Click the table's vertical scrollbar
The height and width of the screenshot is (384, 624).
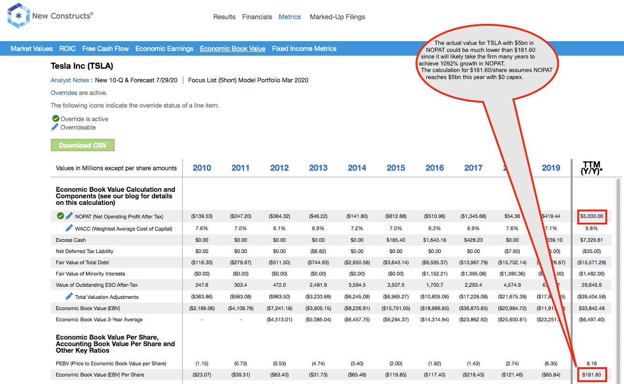[619, 281]
